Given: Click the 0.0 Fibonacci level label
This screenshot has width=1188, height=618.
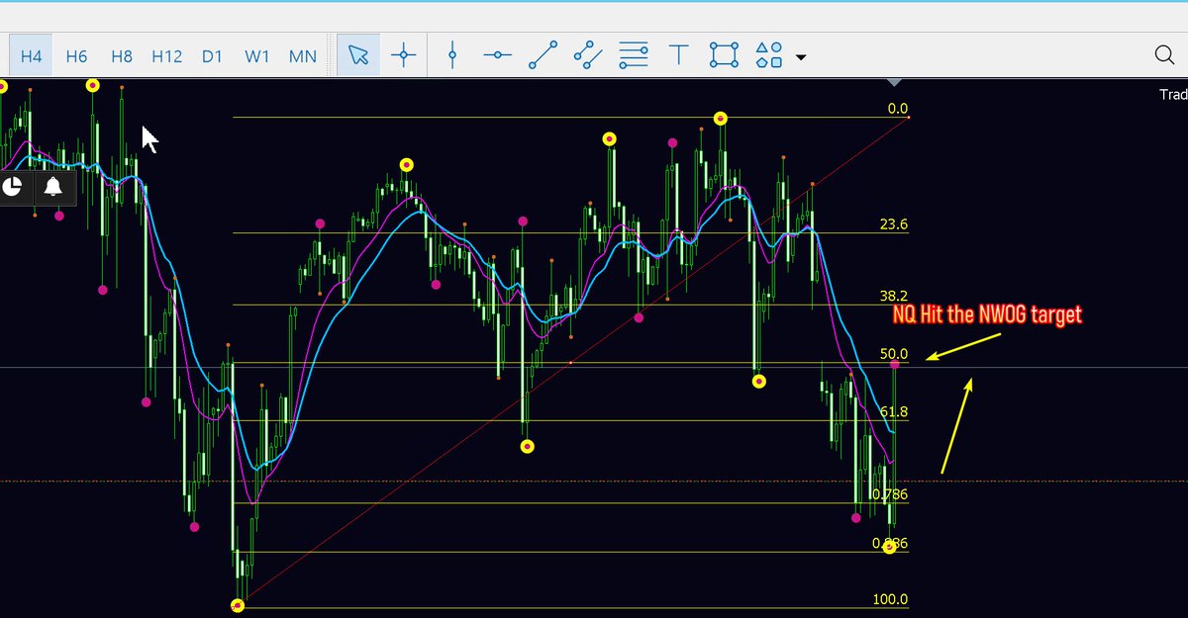Looking at the screenshot, I should coord(898,109).
